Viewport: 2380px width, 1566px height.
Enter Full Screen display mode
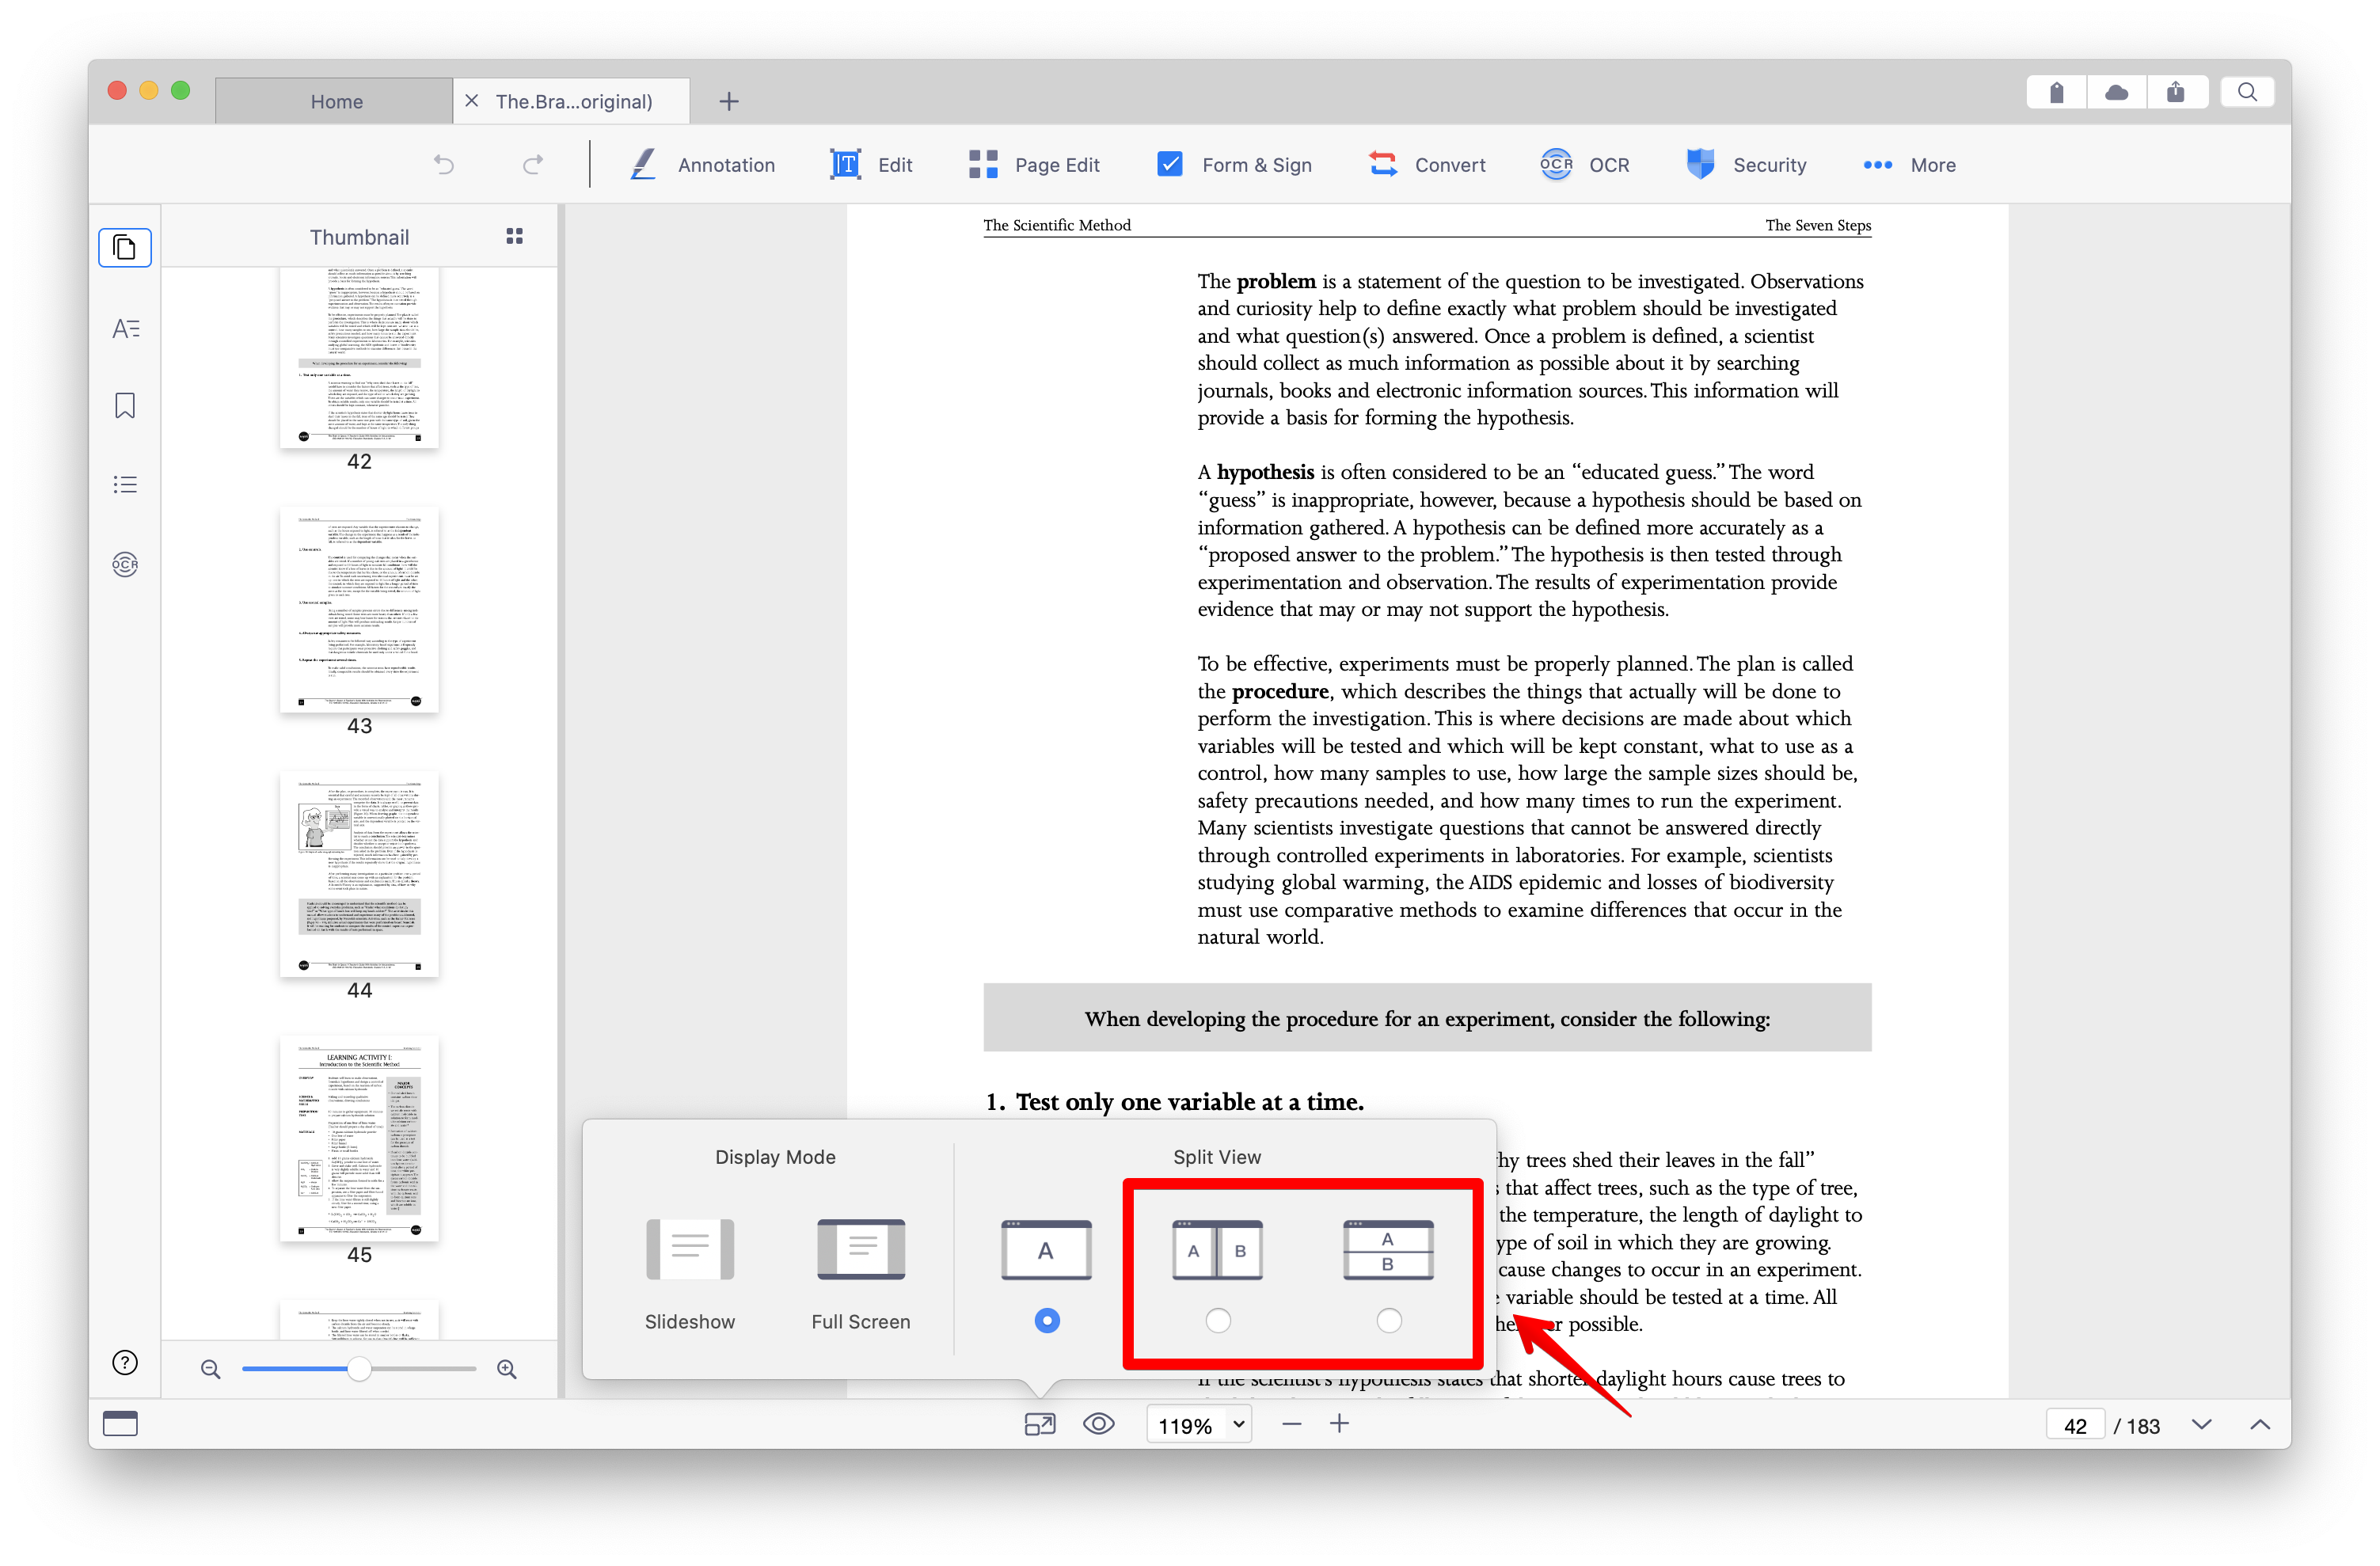[x=861, y=1274]
